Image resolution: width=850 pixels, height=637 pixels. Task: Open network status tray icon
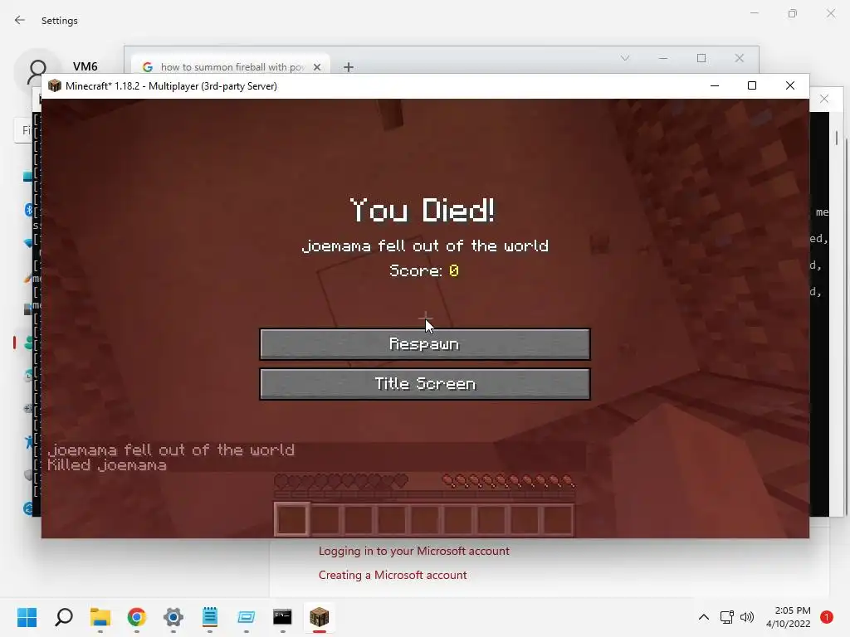coord(726,617)
